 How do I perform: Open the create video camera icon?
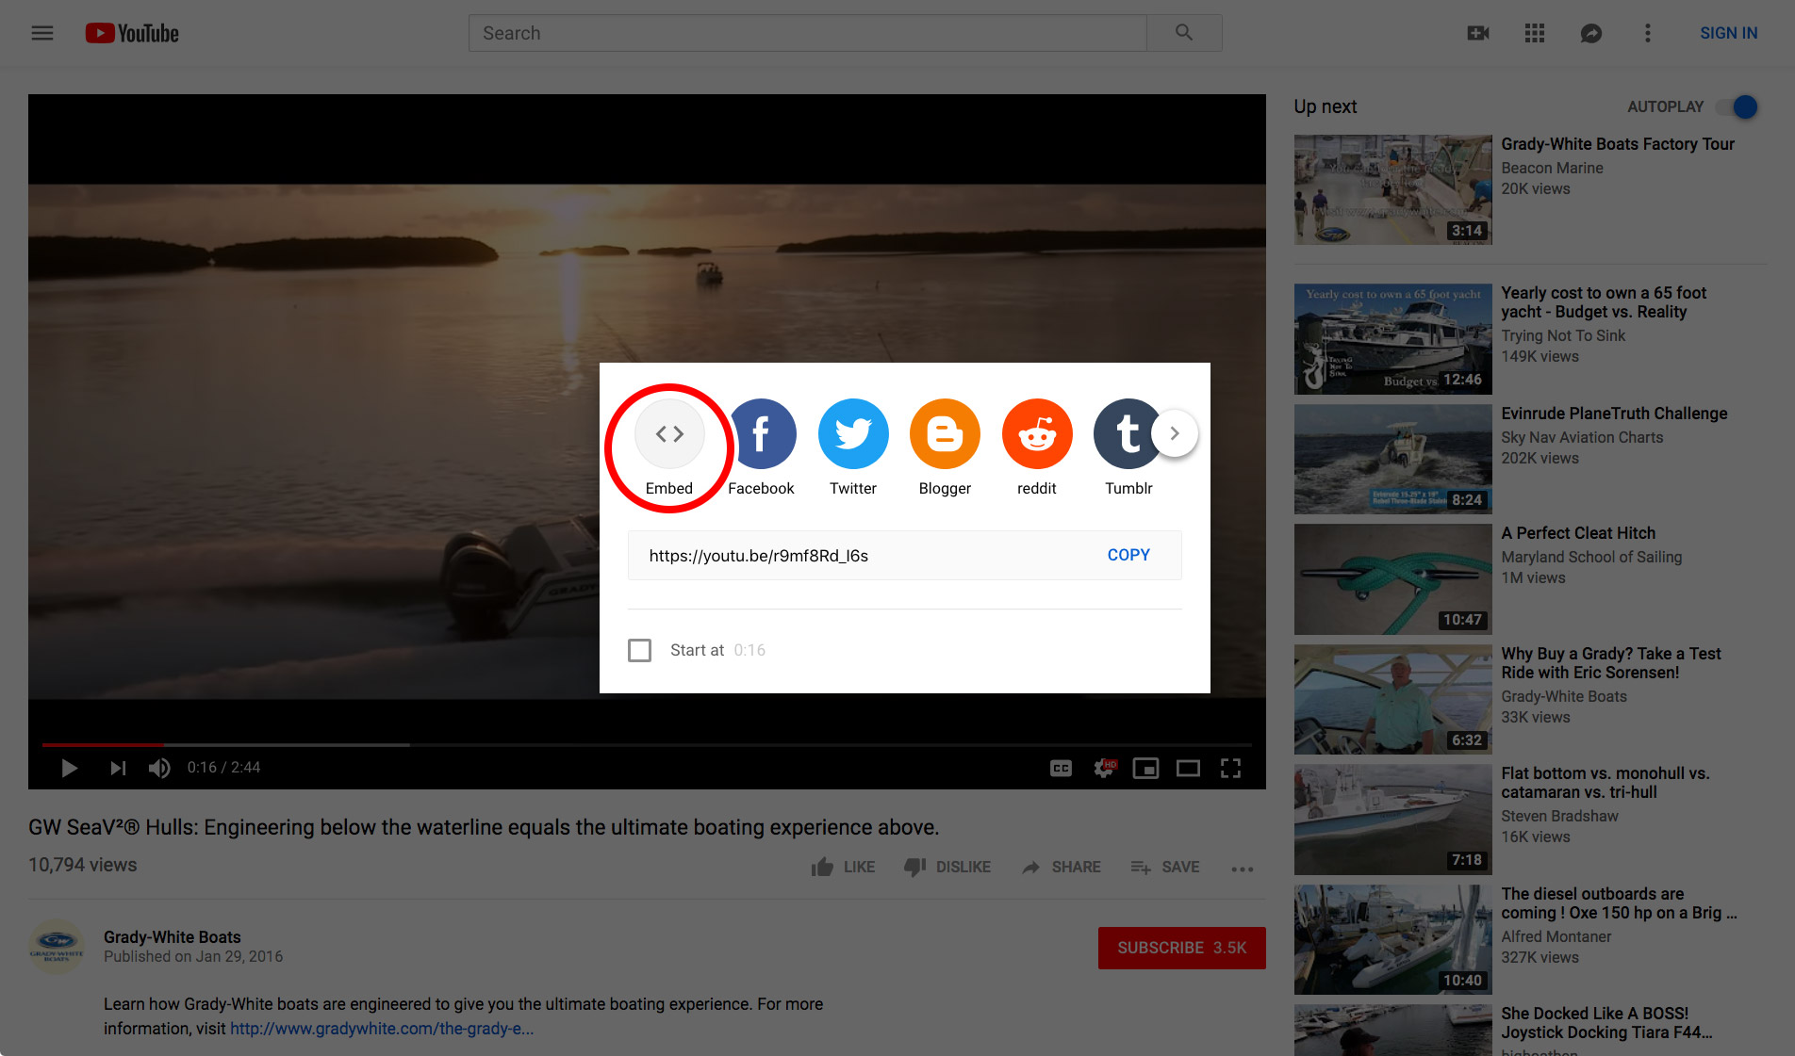coord(1478,33)
